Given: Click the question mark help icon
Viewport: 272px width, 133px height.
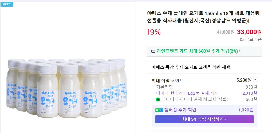Looking at the screenshot, I should [255, 80].
